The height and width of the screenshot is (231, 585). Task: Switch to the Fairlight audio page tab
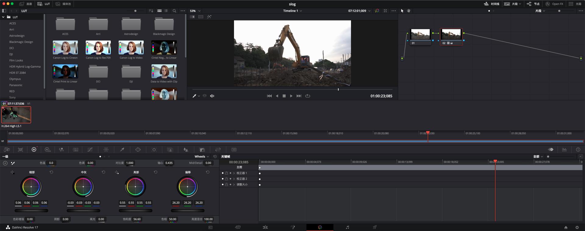[x=347, y=227]
